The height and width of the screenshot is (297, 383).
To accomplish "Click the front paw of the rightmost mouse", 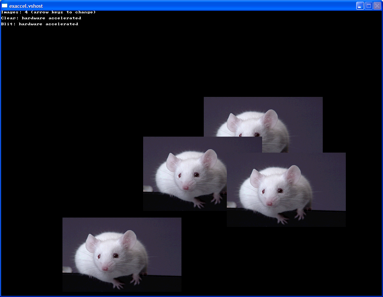I will pos(281,219).
